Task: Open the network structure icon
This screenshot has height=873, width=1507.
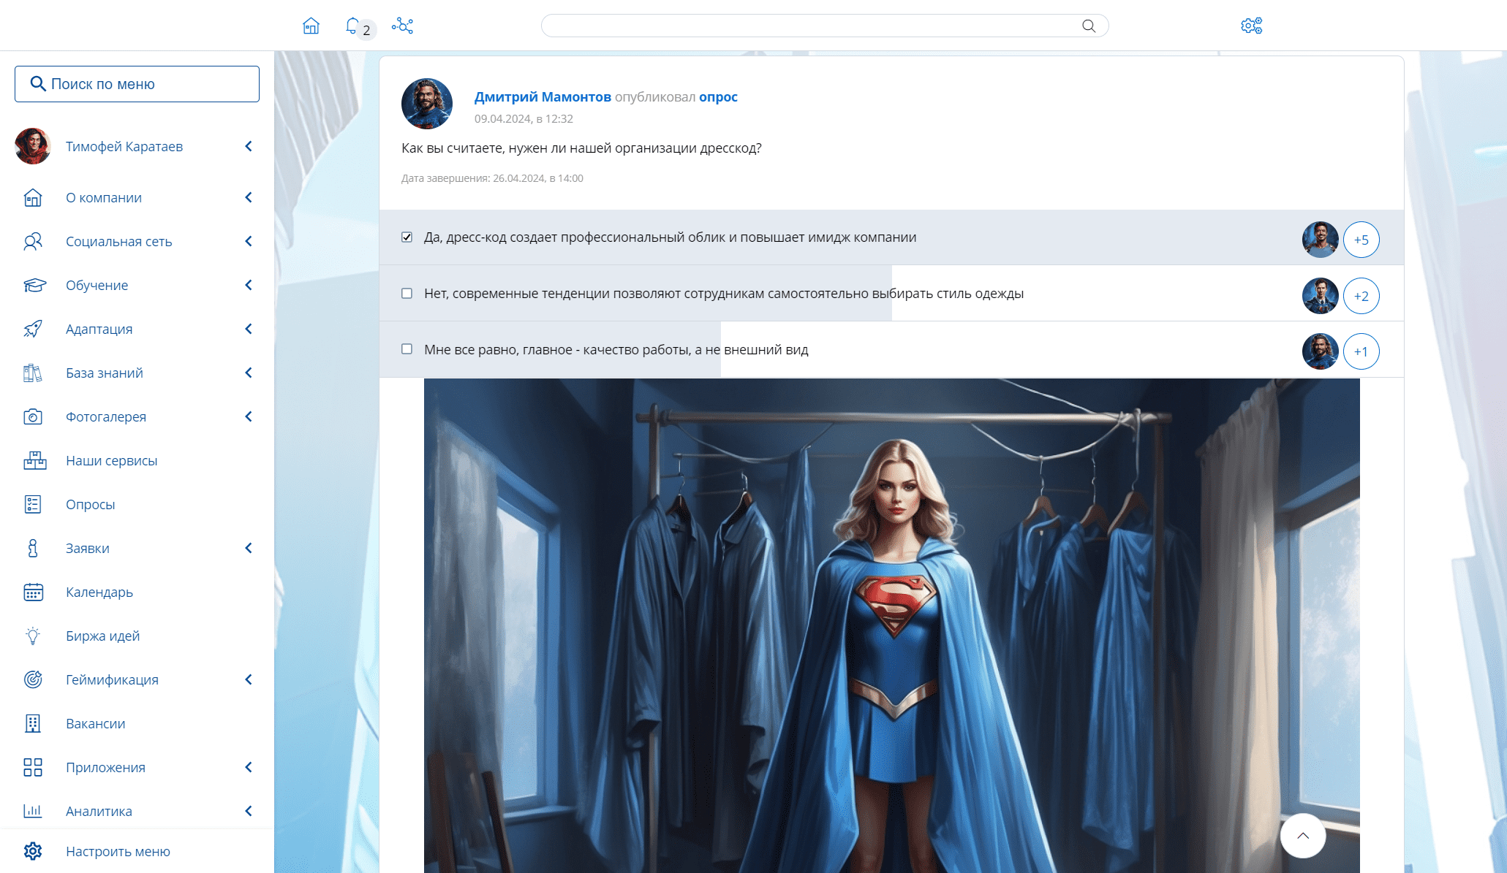Action: click(402, 26)
